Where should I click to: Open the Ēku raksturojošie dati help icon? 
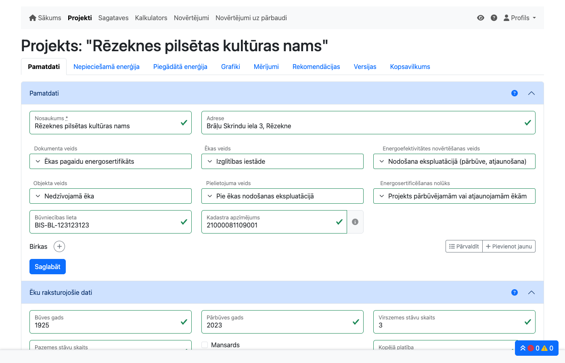pyautogui.click(x=514, y=292)
